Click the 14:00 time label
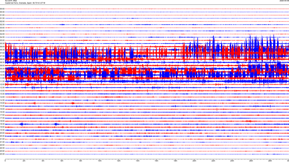The width and height of the screenshot is (289, 162). 2,97
